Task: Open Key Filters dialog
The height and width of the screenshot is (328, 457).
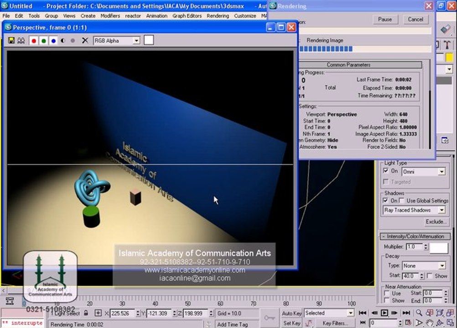Action: 335,323
